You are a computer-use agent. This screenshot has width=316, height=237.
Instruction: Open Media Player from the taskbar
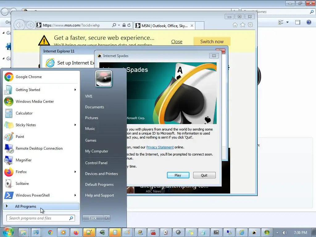[63, 233]
